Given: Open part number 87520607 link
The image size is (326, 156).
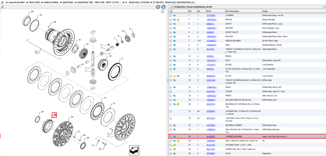Looking at the screenshot, I should tap(211, 153).
